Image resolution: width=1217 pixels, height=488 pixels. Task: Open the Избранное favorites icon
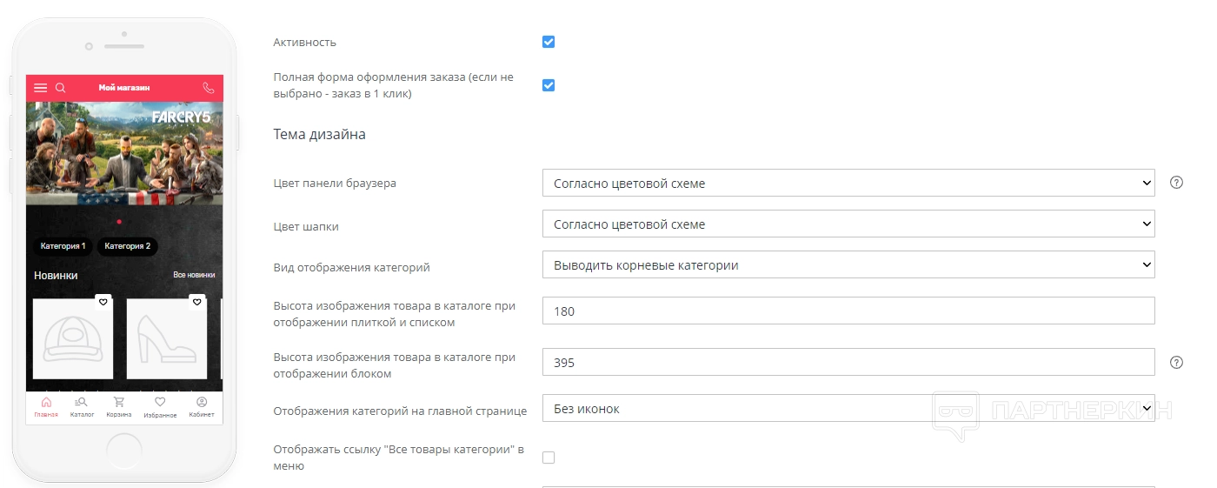160,403
